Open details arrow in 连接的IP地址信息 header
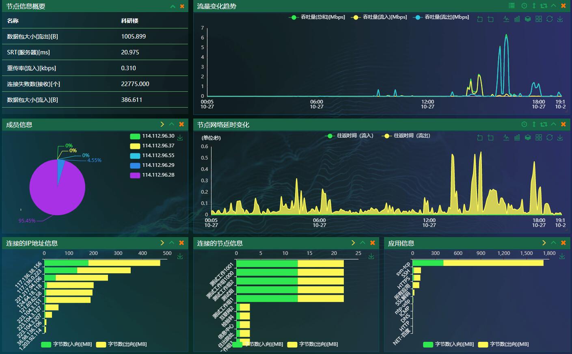 [162, 243]
